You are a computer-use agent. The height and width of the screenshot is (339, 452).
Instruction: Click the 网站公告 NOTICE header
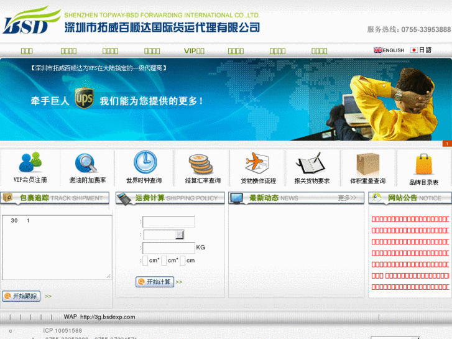(410, 198)
